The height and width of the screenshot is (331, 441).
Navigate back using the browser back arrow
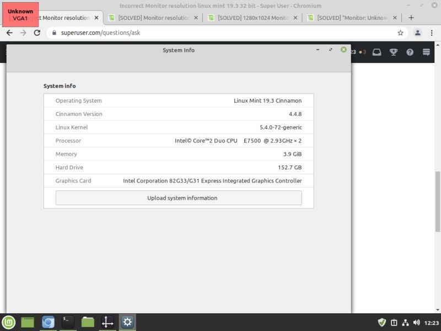[9, 33]
